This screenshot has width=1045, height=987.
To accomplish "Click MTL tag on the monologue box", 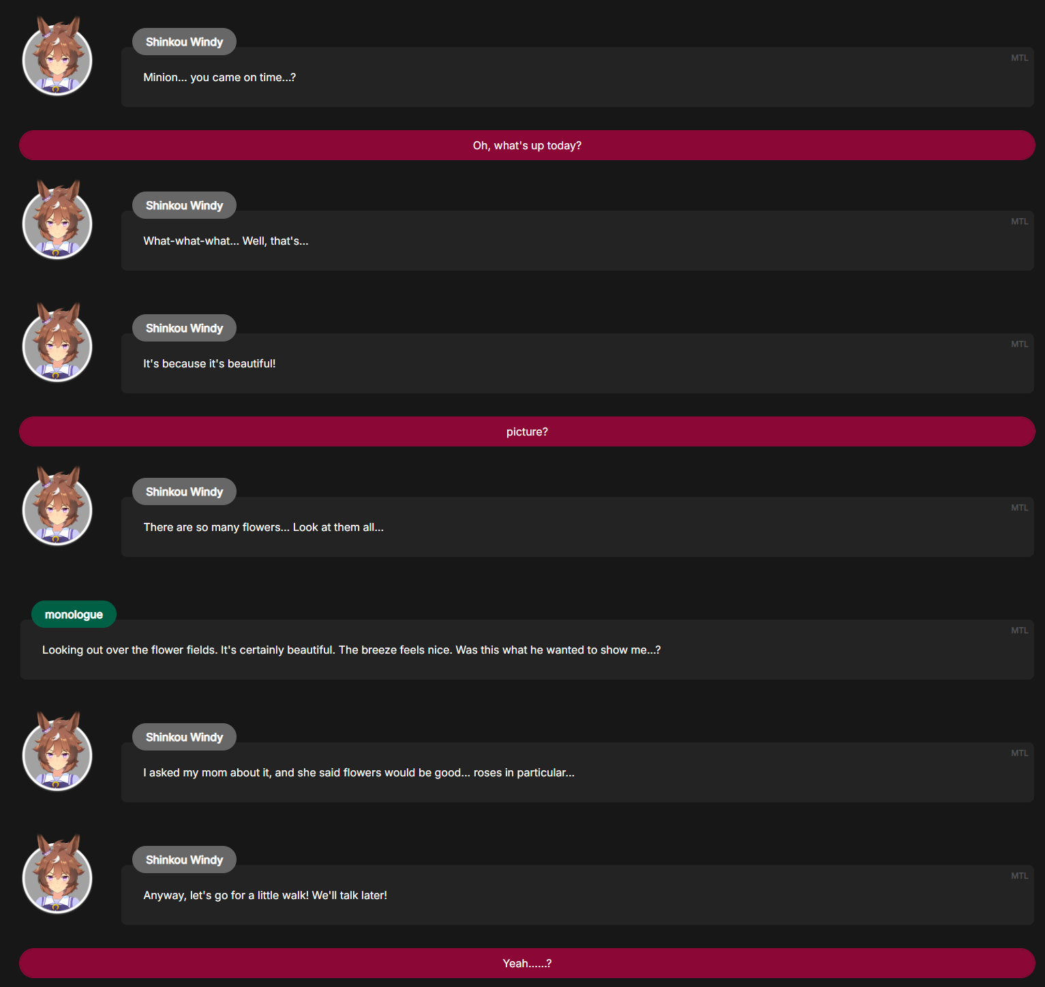I will (x=1019, y=631).
